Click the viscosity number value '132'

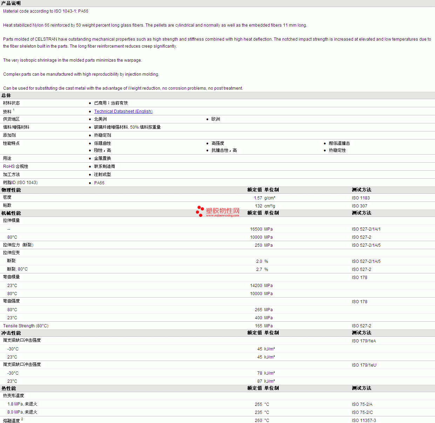pyautogui.click(x=258, y=206)
